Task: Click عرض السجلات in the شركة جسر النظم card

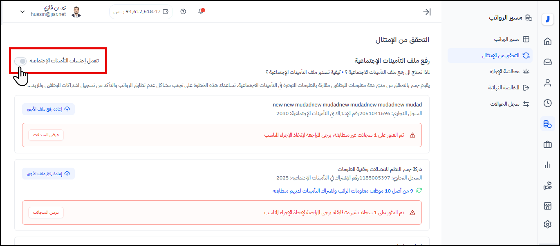Action: pyautogui.click(x=46, y=213)
